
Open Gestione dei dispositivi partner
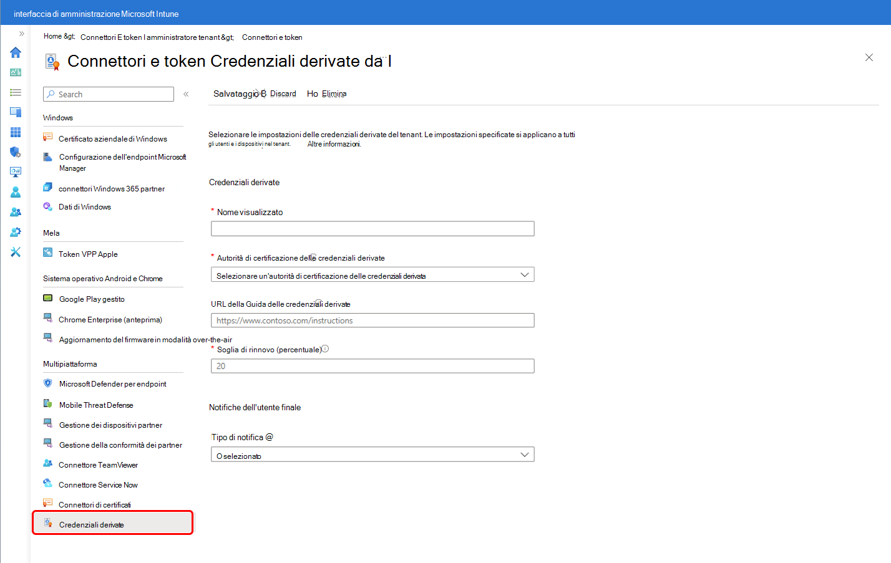pyautogui.click(x=110, y=425)
